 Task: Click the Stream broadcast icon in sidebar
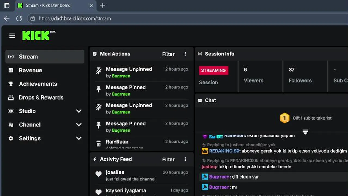coord(11,57)
